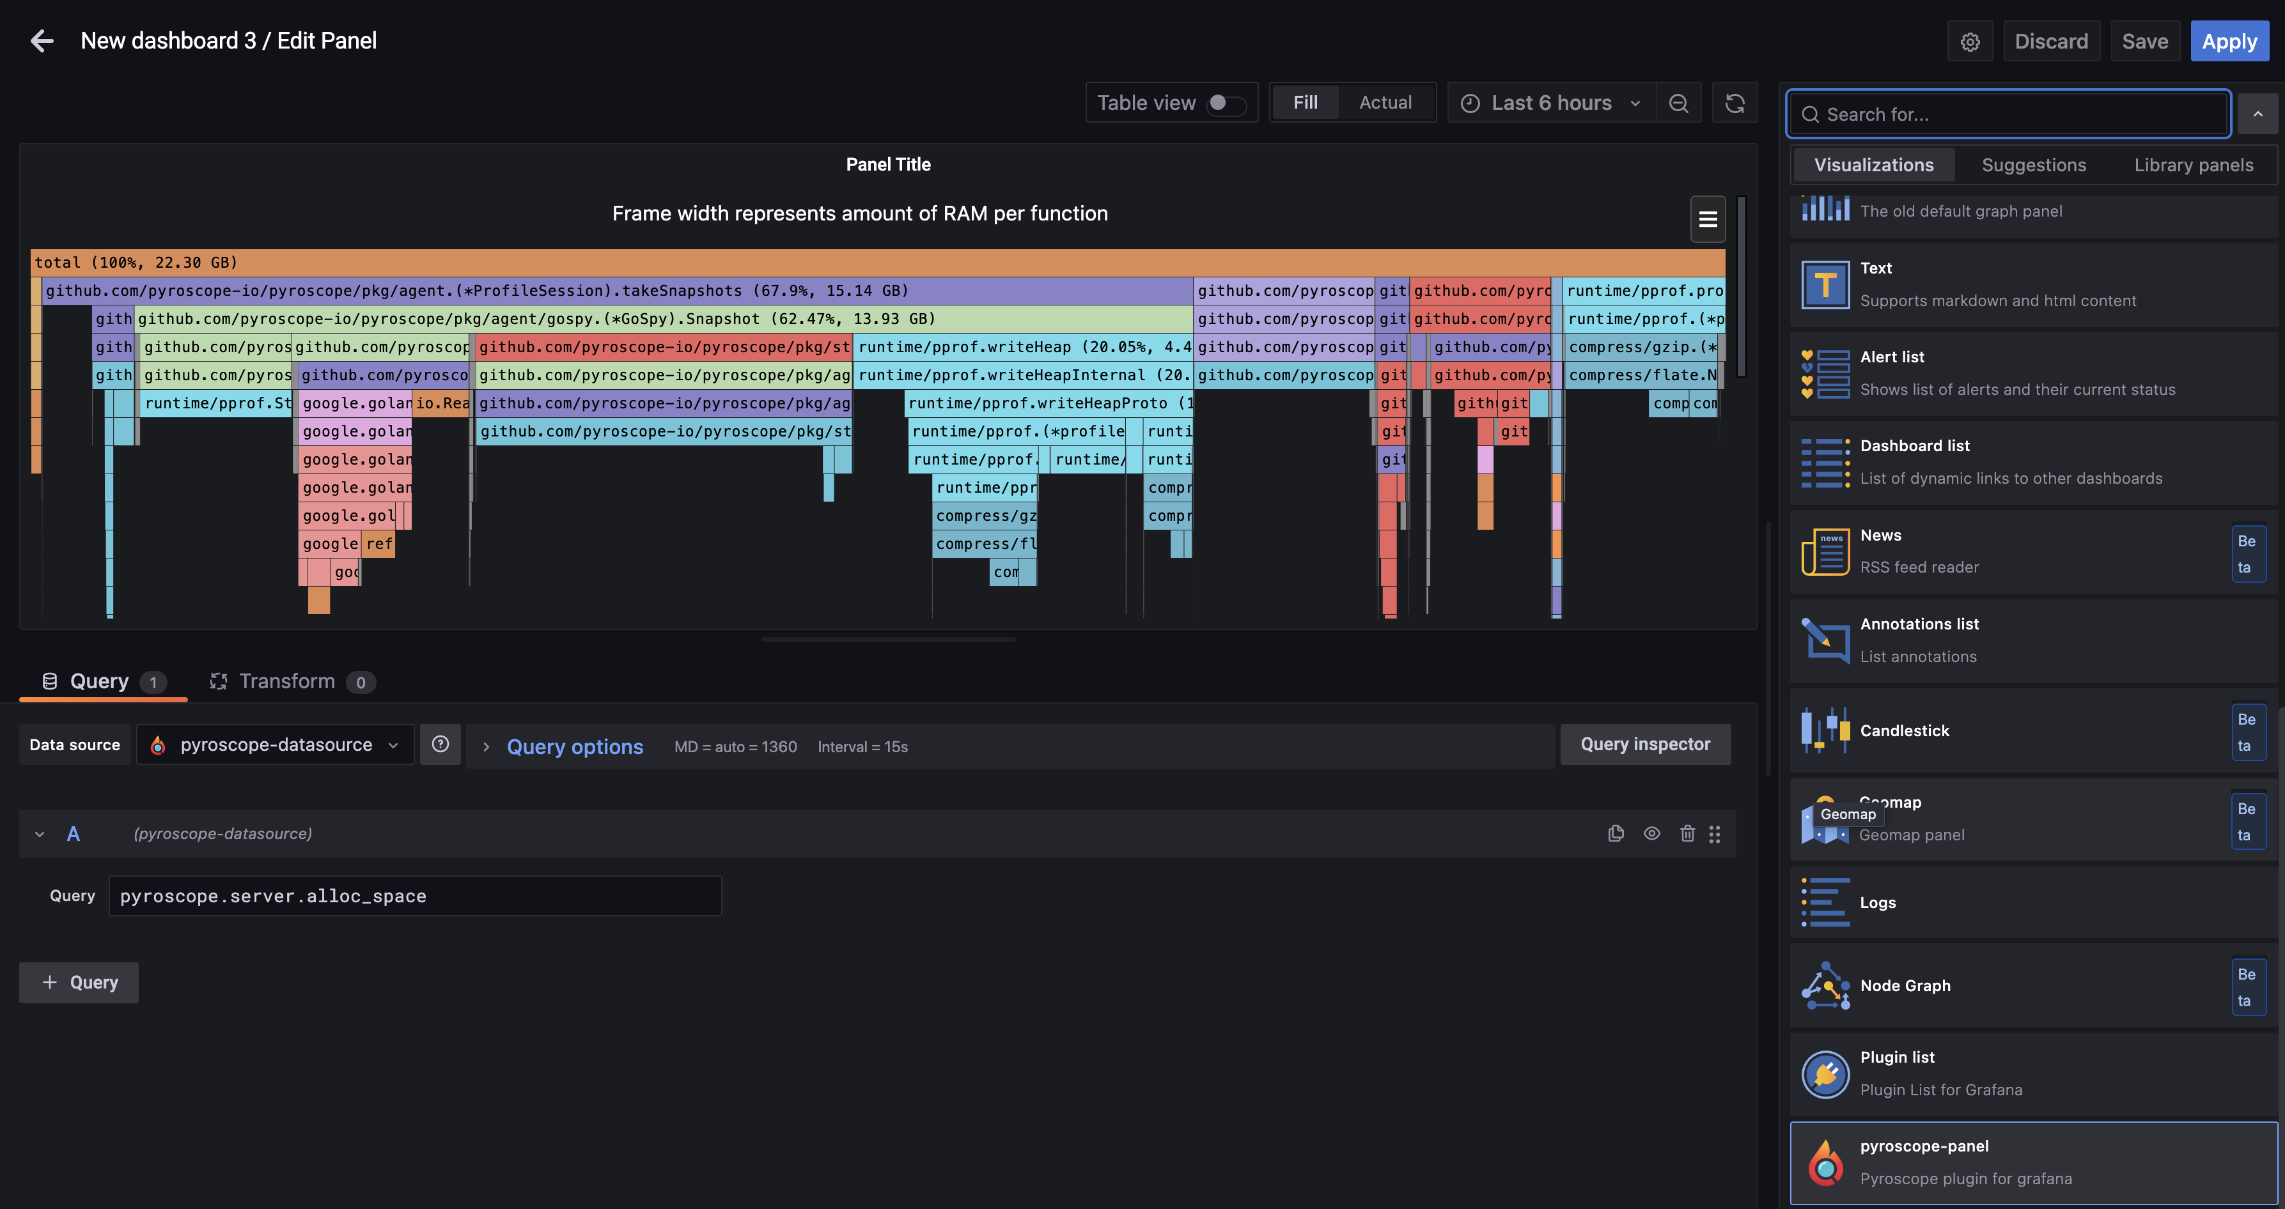Open dashboard settings gear icon
This screenshot has height=1209, width=2285.
1969,42
